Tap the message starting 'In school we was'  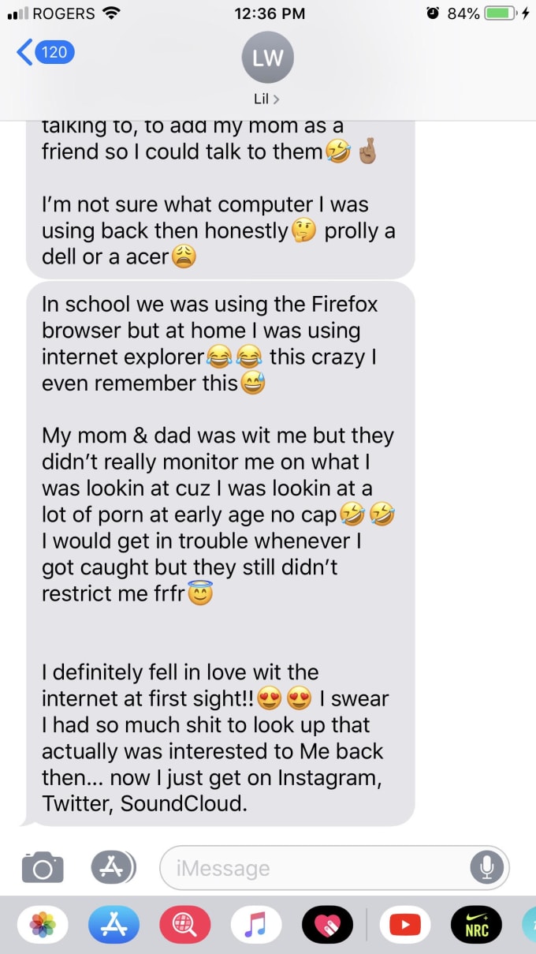(220, 554)
